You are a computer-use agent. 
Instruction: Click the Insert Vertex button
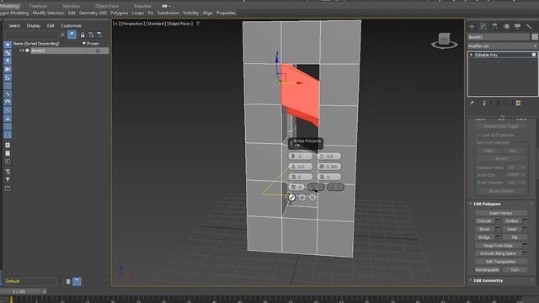point(500,213)
